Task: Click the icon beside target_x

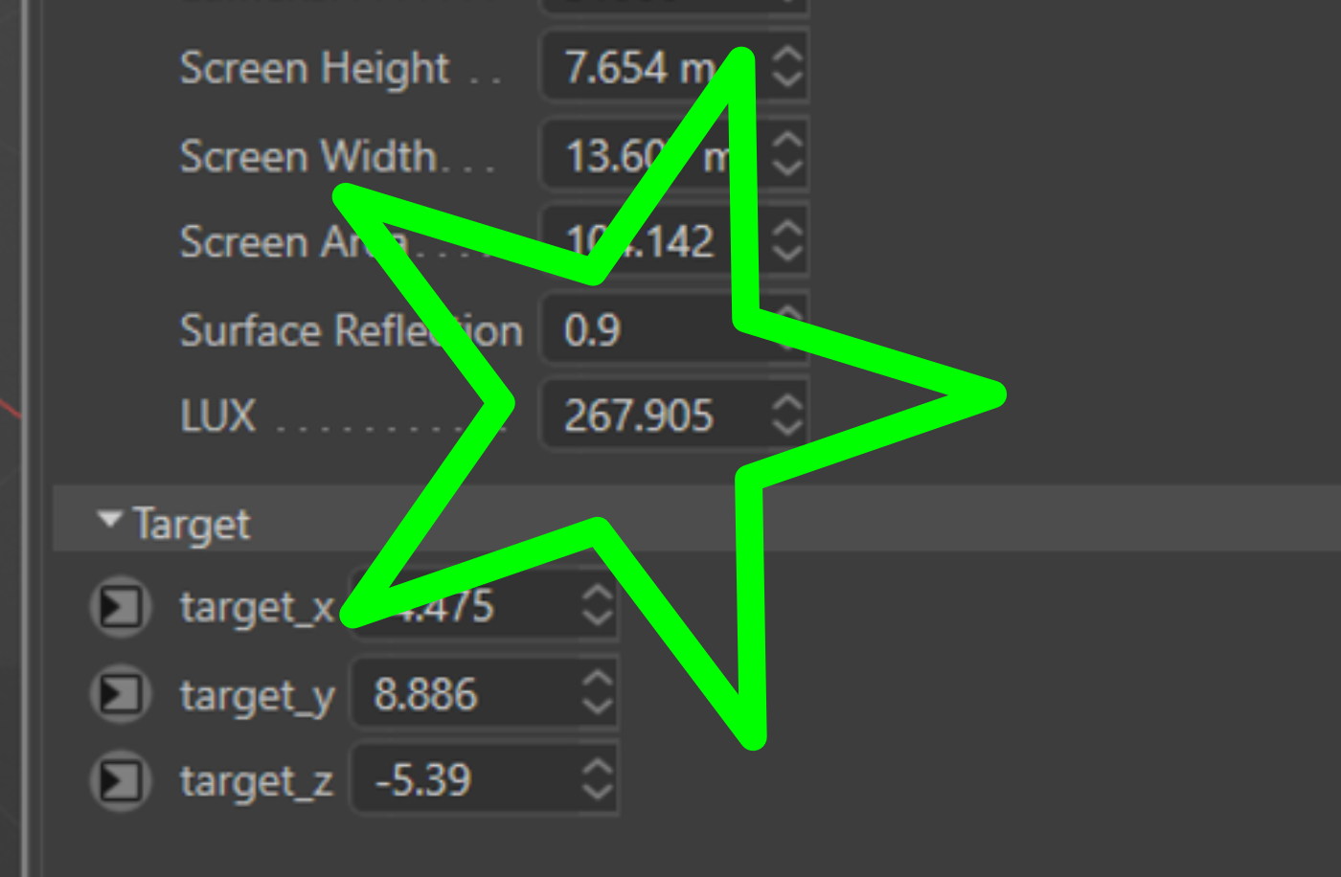Action: click(121, 607)
